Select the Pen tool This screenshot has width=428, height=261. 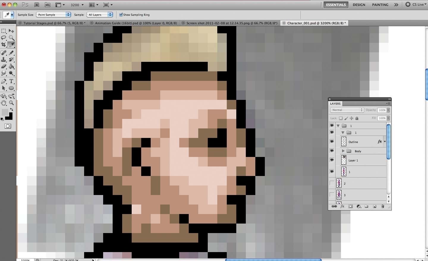pos(4,81)
